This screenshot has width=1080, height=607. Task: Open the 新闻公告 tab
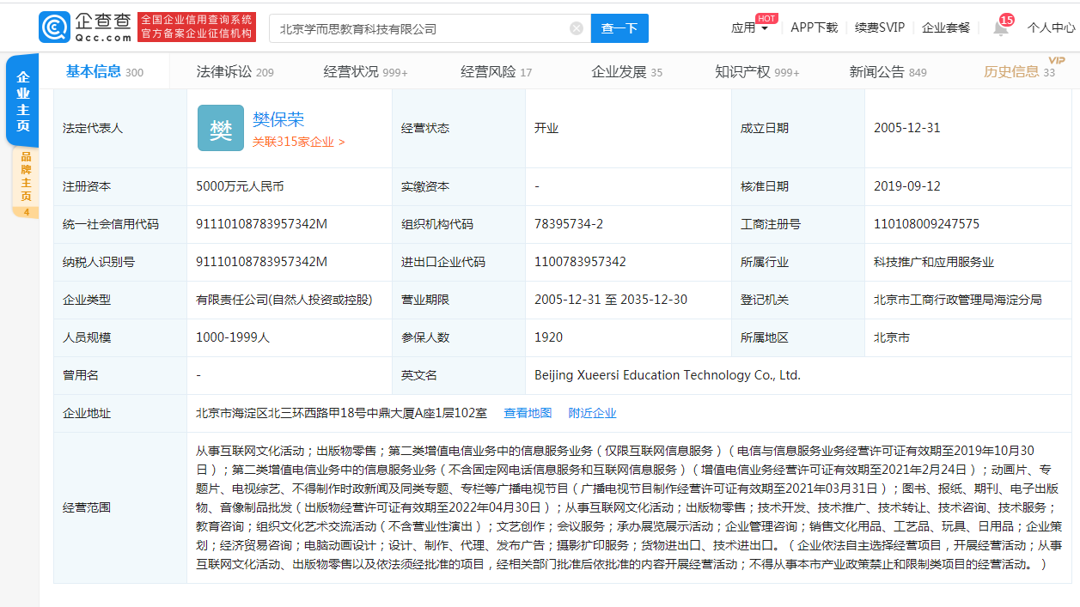point(888,72)
